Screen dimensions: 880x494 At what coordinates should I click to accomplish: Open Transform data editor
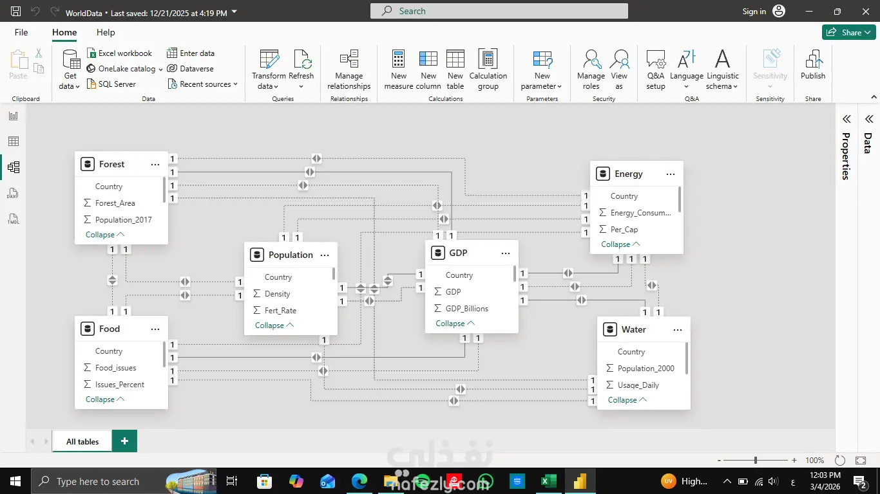(x=269, y=70)
